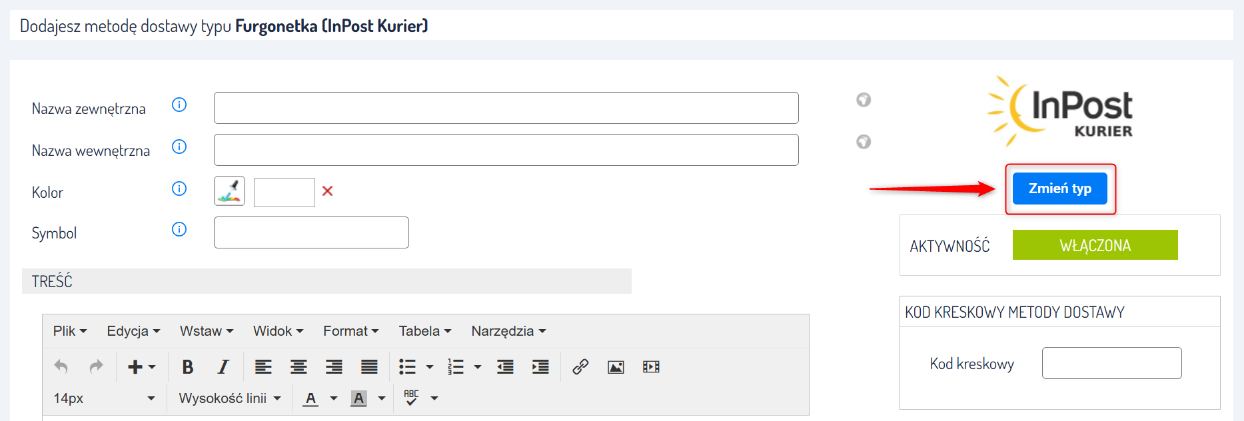The width and height of the screenshot is (1244, 421).
Task: Click the Zmień typ button
Action: click(1059, 189)
